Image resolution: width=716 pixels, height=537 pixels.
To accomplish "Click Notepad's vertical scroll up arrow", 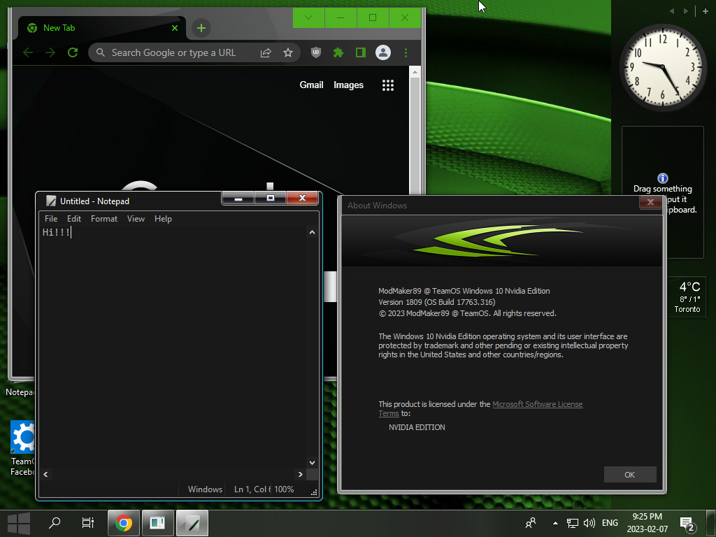I will click(312, 232).
